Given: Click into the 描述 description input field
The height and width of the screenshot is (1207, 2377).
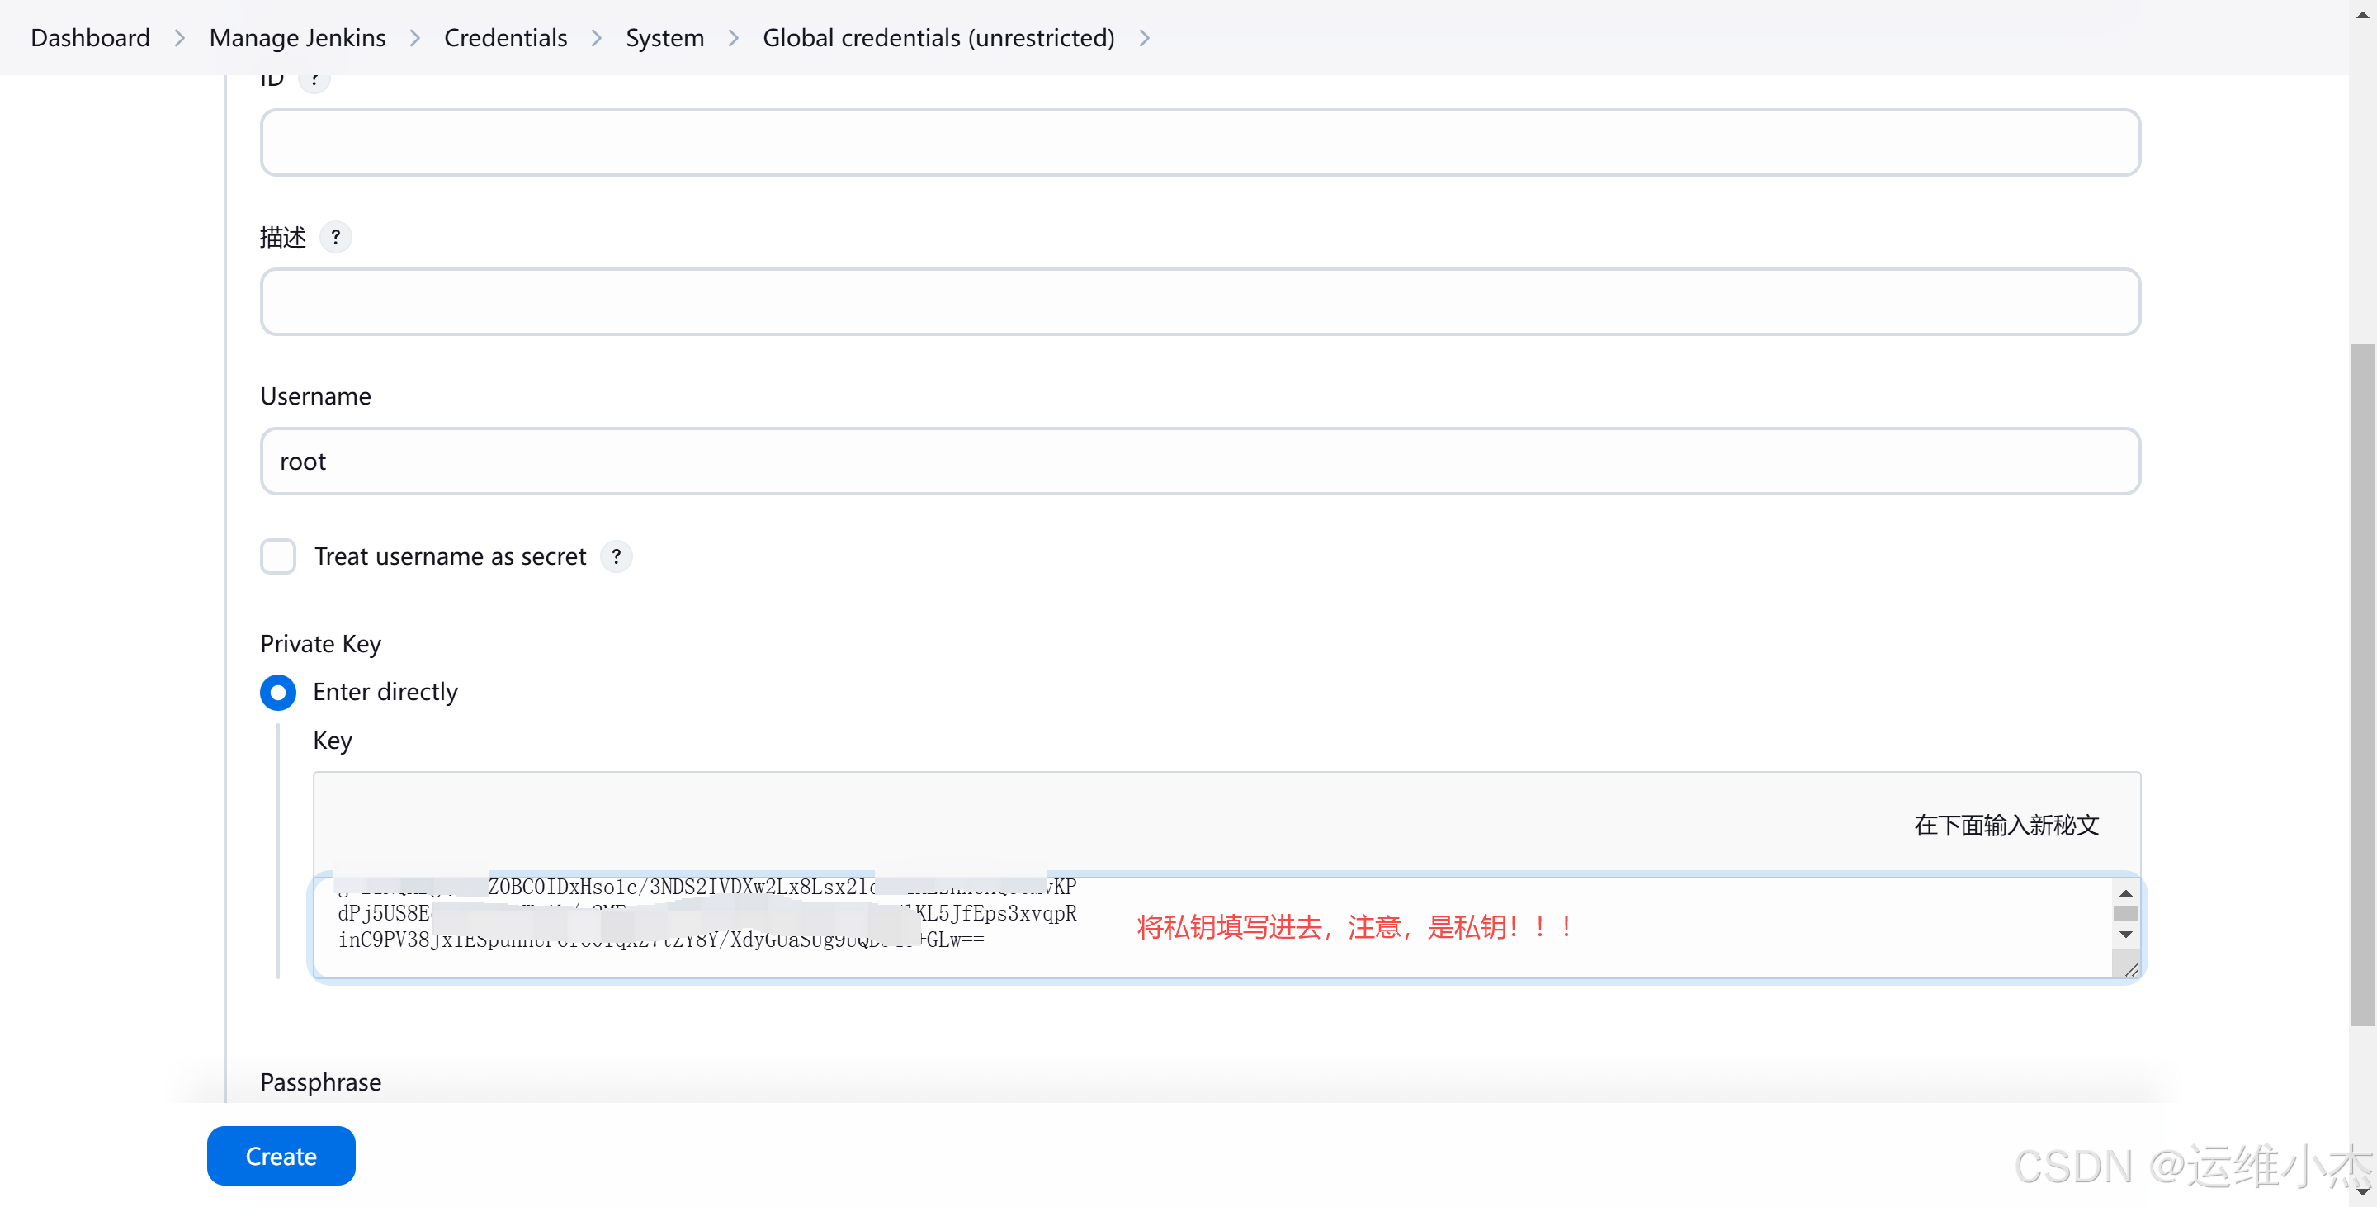Looking at the screenshot, I should click(x=1199, y=302).
